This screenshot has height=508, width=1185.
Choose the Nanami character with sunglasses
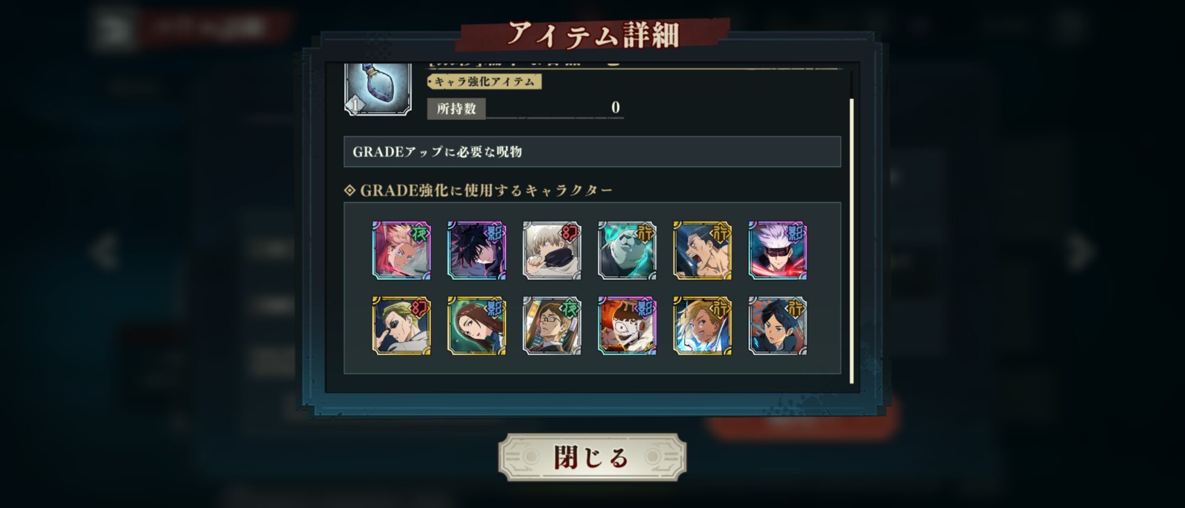401,325
